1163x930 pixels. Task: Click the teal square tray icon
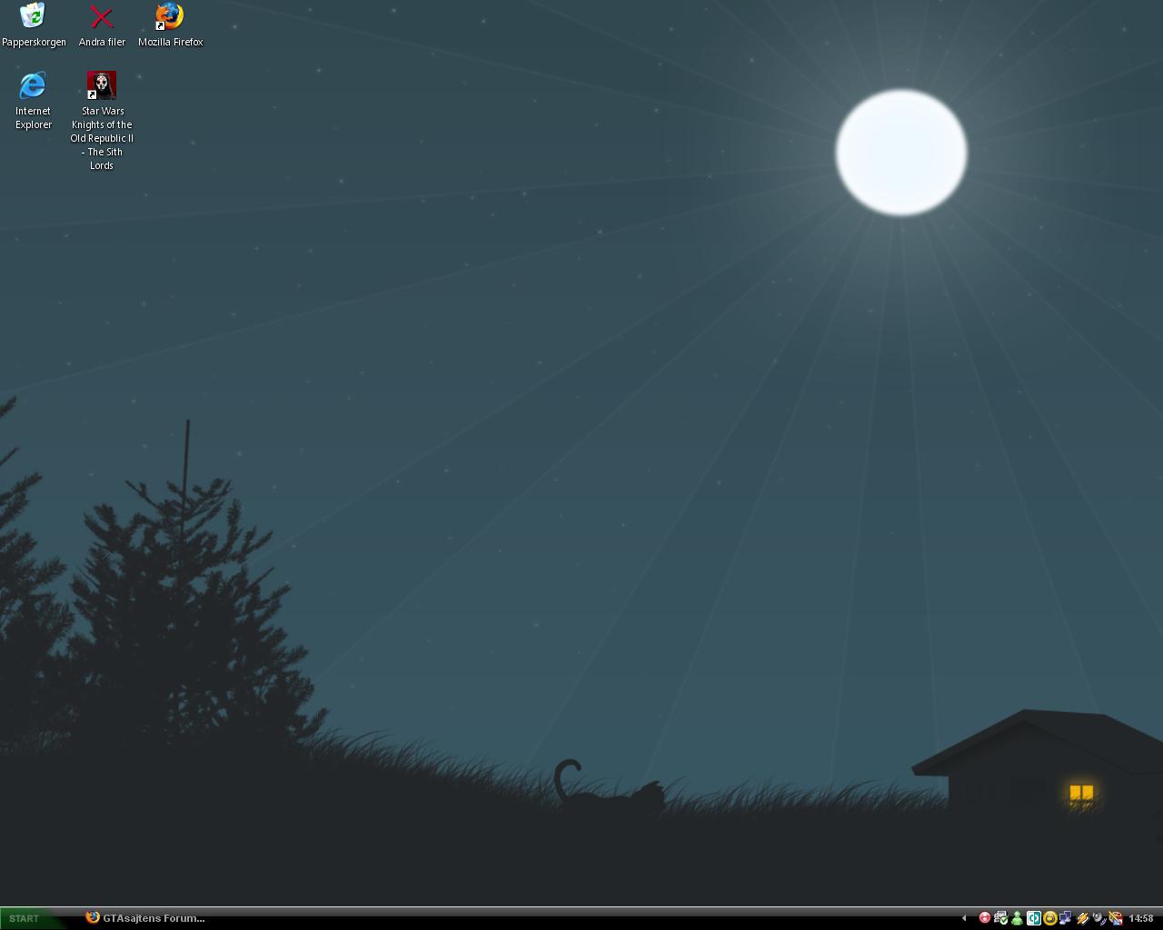coord(1033,918)
